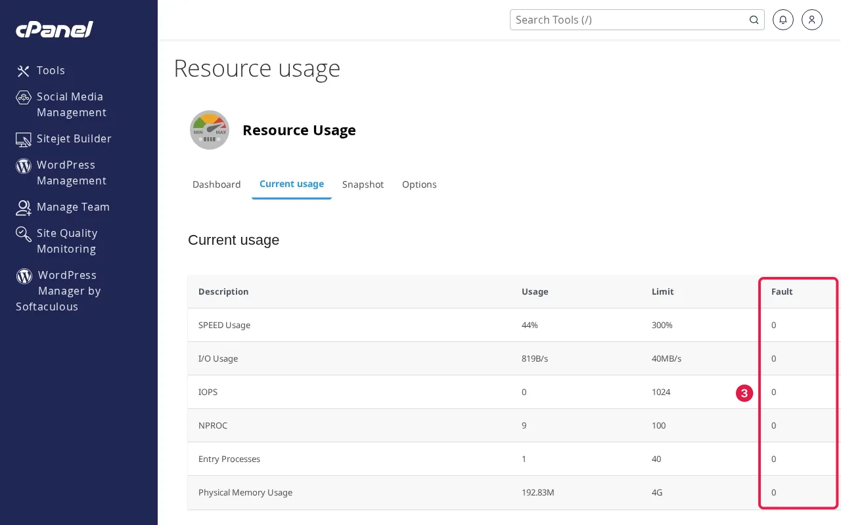Click the Current usage section heading

tap(233, 240)
